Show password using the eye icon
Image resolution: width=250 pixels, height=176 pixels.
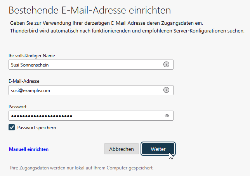tap(167, 116)
